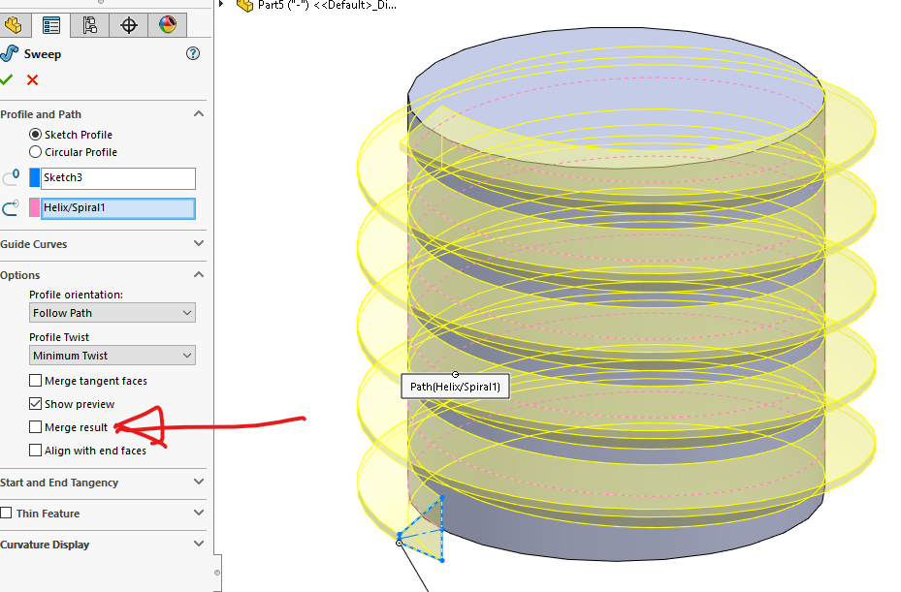Click the pink path color swatch
901x592 pixels.
(x=35, y=207)
